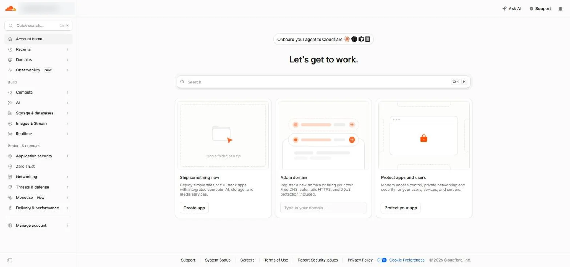The width and height of the screenshot is (570, 267).
Task: Click the Create app button
Action: (x=194, y=208)
